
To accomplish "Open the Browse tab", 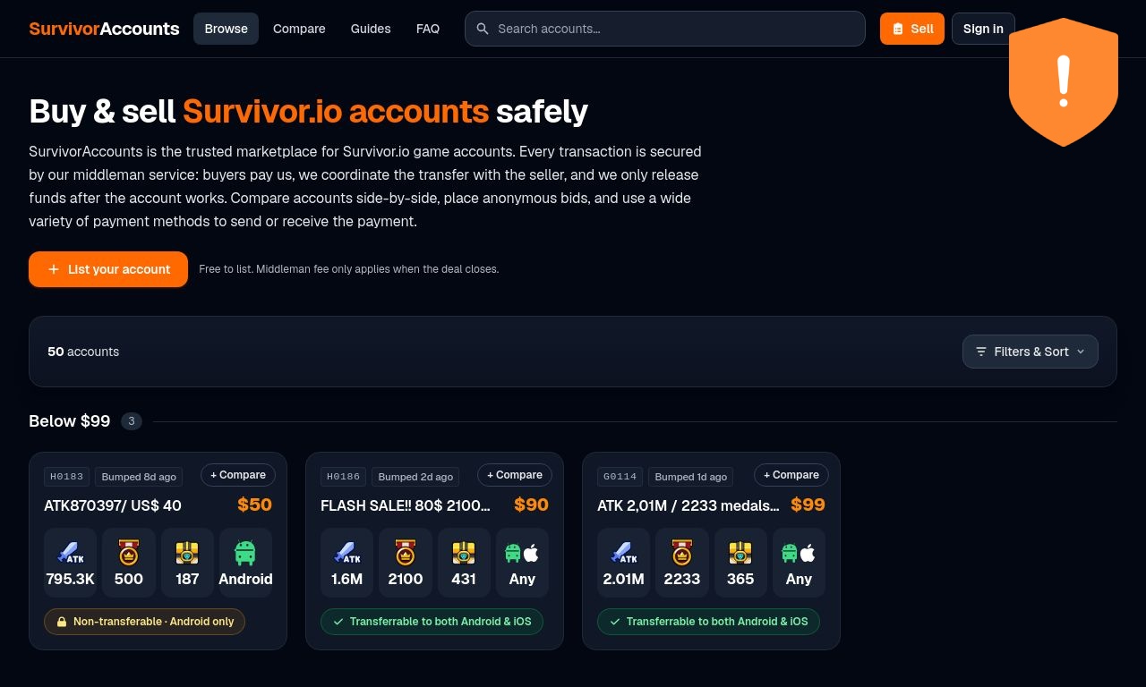I will point(227,29).
